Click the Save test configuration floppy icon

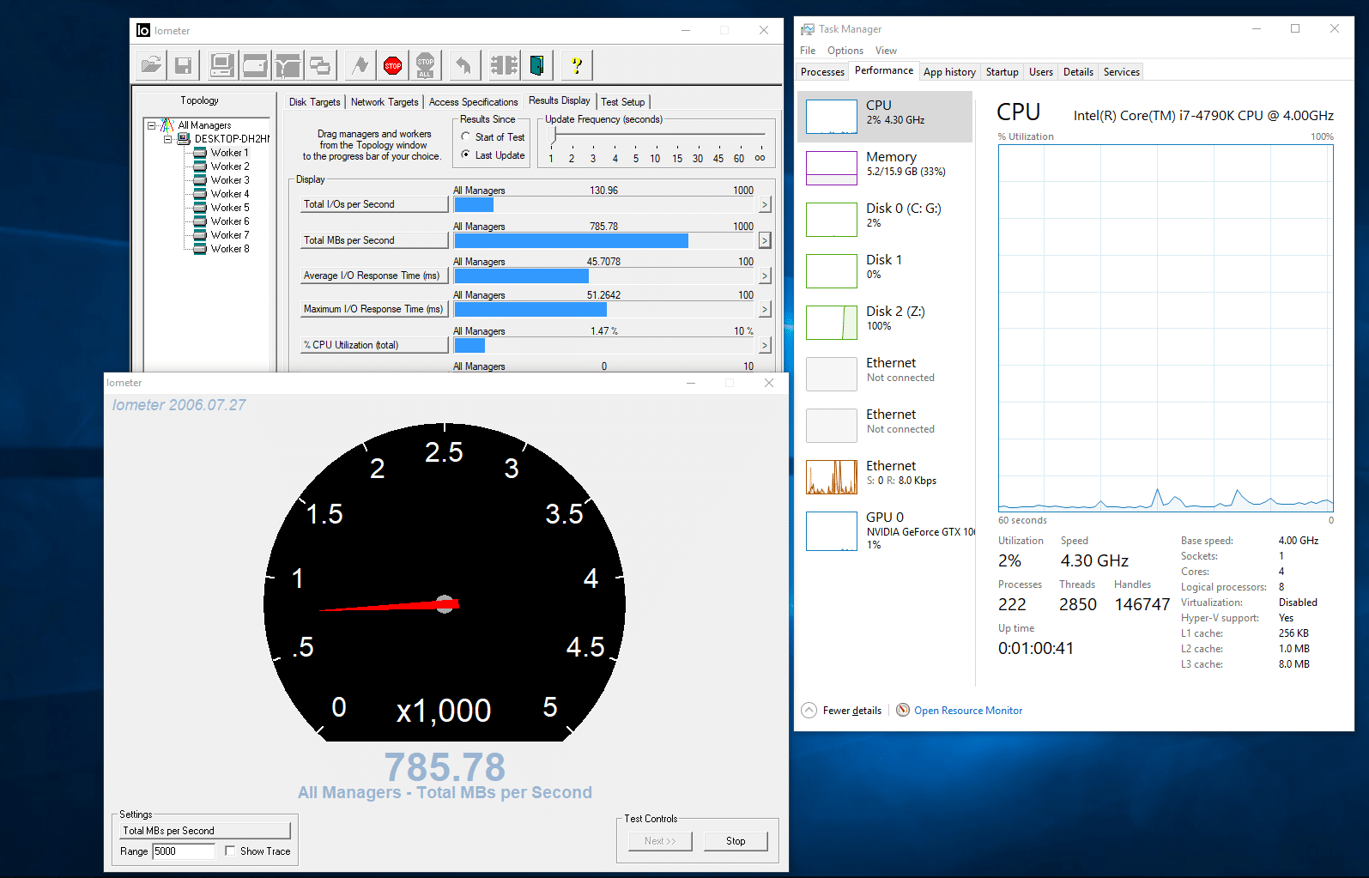183,65
